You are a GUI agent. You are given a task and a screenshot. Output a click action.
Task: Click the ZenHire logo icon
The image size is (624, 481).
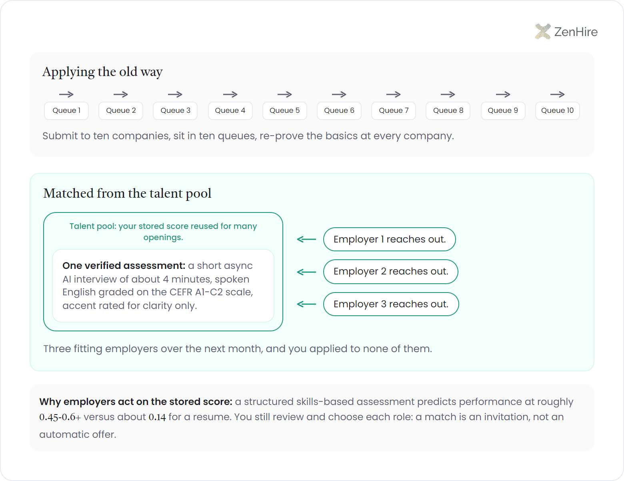[x=543, y=32]
